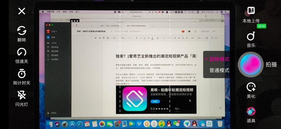The image size is (281, 129).
Task: Open the 道具 props sticker panel
Action: click(x=251, y=115)
